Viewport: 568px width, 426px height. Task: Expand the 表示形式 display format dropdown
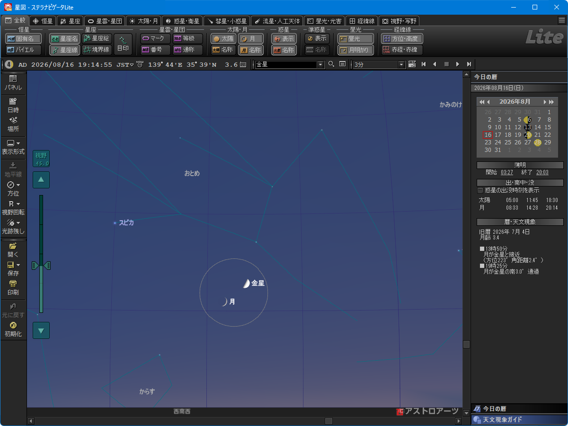[x=13, y=147]
